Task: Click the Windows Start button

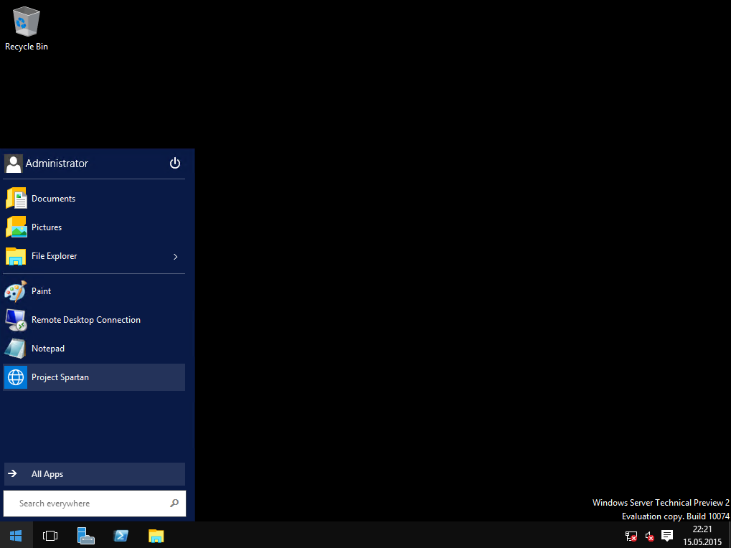Action: pyautogui.click(x=16, y=535)
